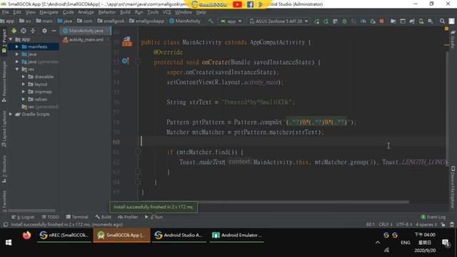
Task: Click the Profile app gauge icon
Action: (363, 21)
